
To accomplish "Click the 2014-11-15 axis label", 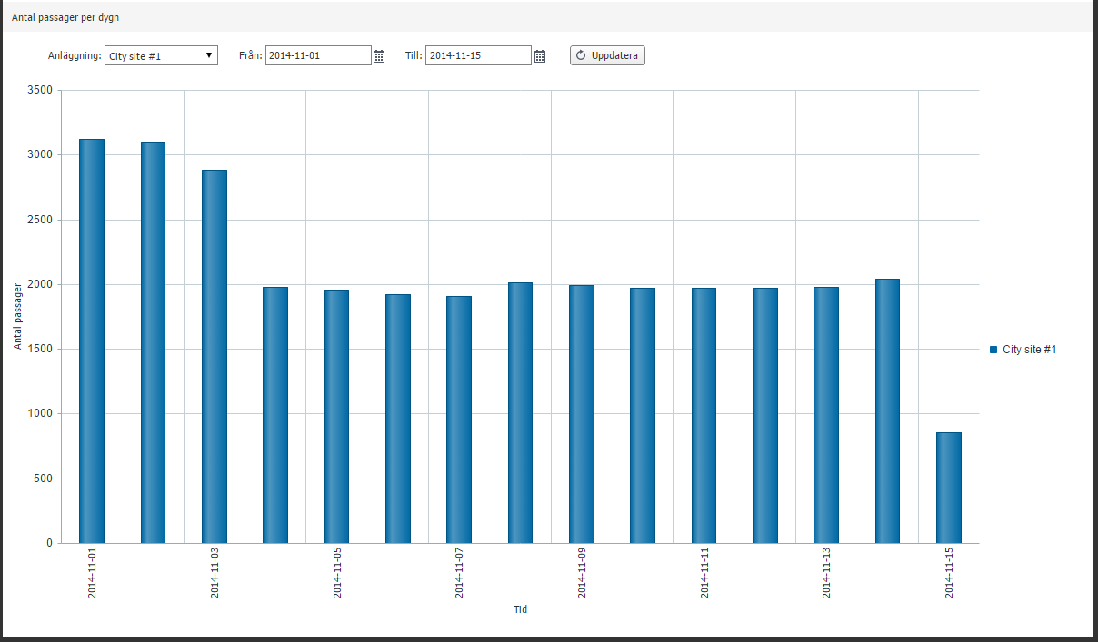I will click(x=949, y=572).
